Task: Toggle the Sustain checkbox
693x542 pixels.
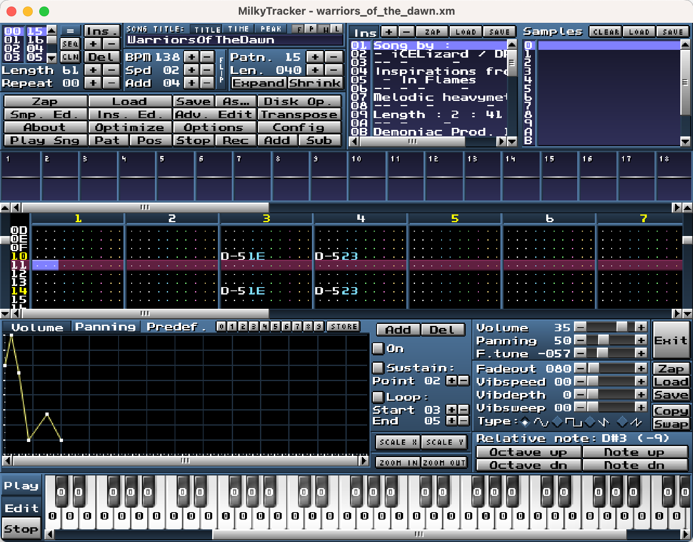Action: coord(378,368)
